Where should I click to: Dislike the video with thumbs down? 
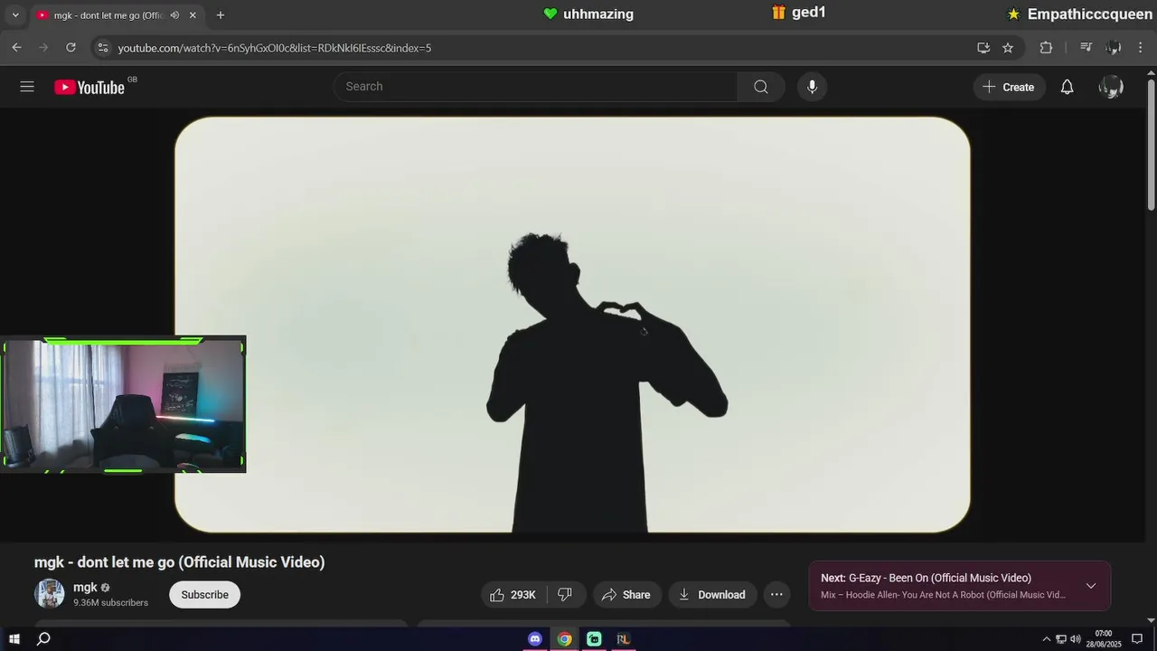[x=566, y=594]
